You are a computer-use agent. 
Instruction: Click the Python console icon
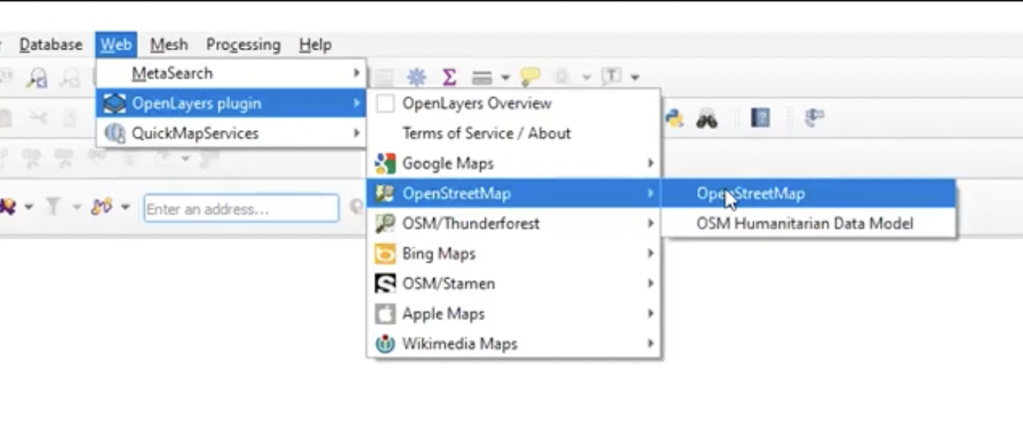(674, 119)
